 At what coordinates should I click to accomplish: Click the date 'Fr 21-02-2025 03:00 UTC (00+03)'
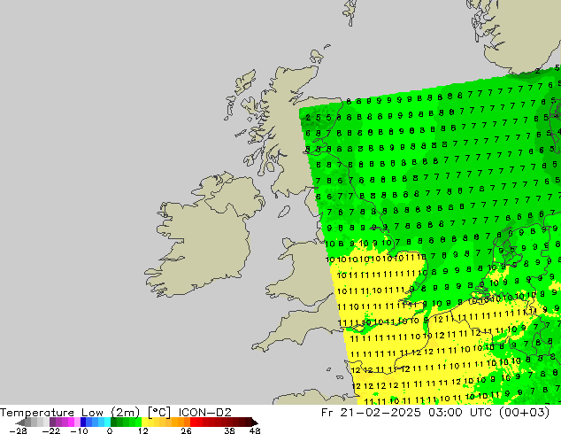point(435,413)
